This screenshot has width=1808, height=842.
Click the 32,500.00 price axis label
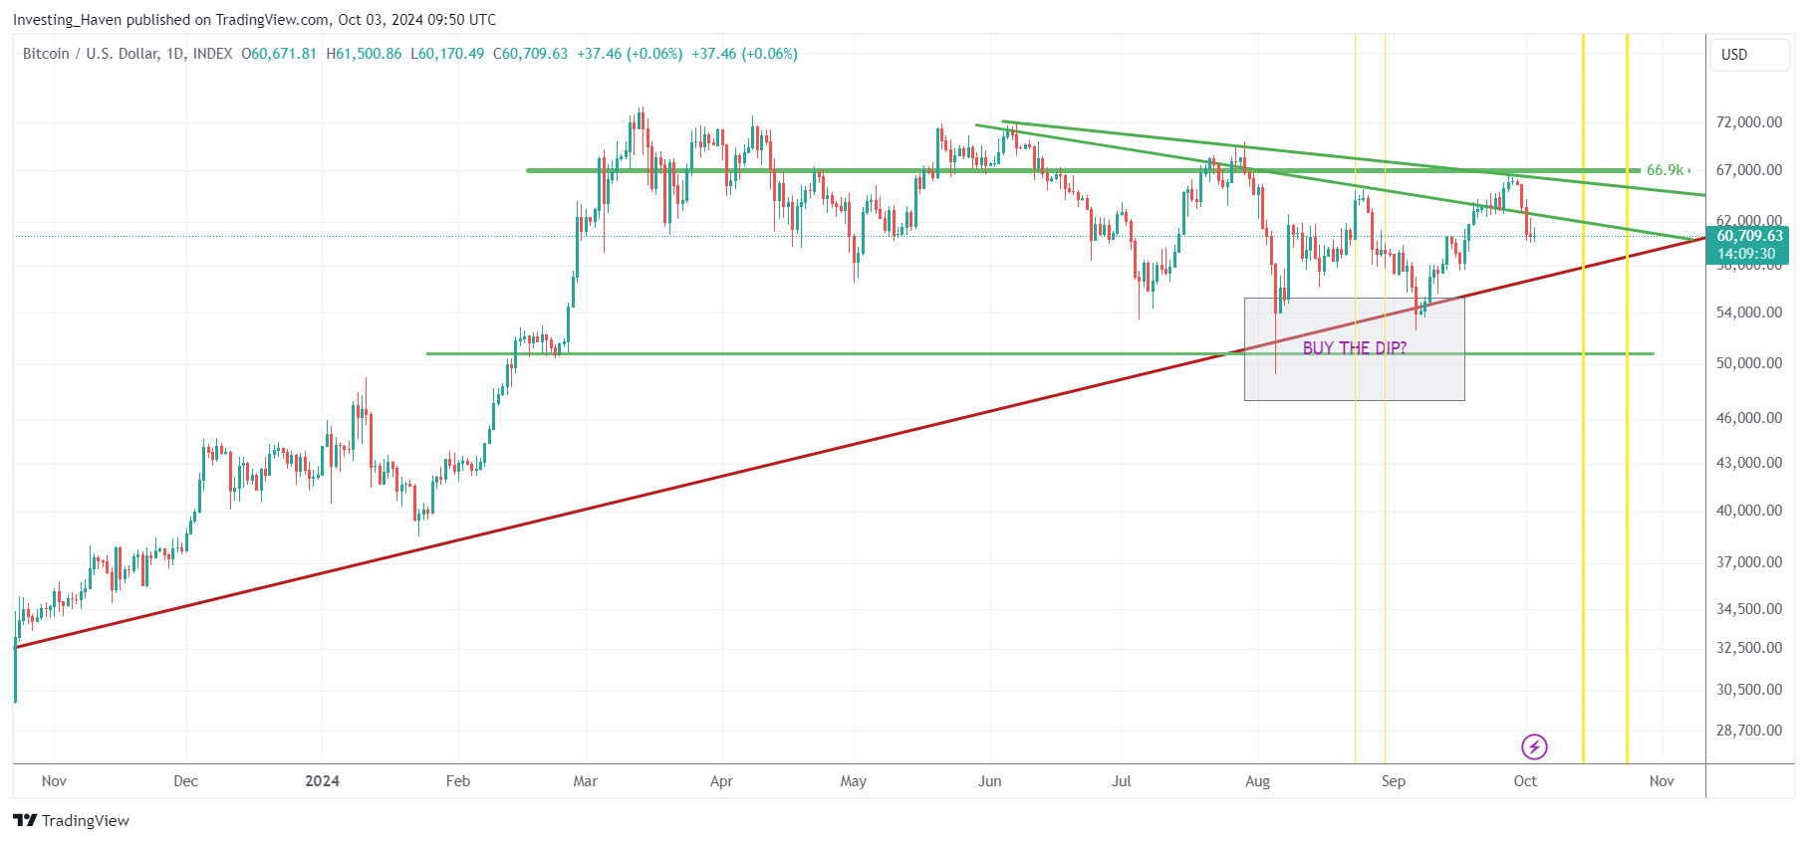pos(1748,648)
